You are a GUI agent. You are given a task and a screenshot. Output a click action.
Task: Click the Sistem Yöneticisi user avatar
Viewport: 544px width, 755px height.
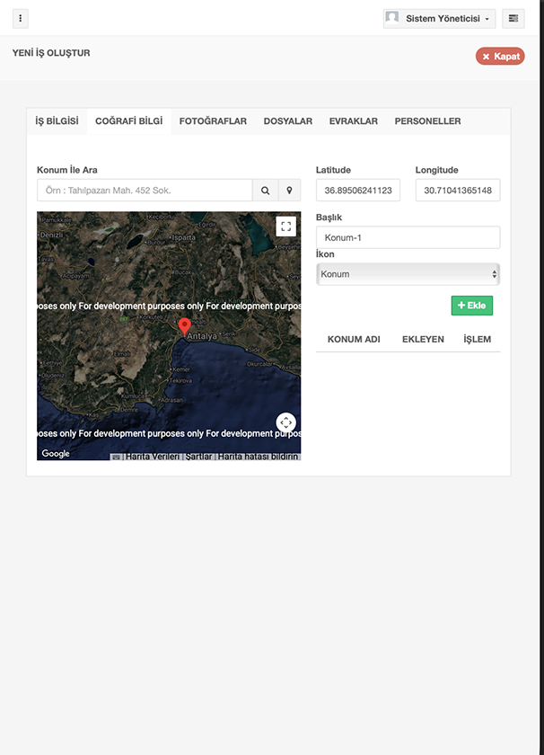tap(392, 18)
